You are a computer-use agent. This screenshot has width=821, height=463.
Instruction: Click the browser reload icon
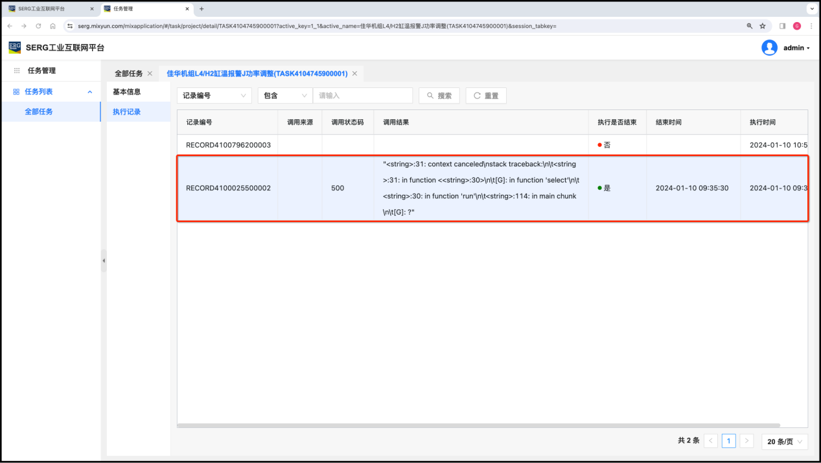(38, 26)
